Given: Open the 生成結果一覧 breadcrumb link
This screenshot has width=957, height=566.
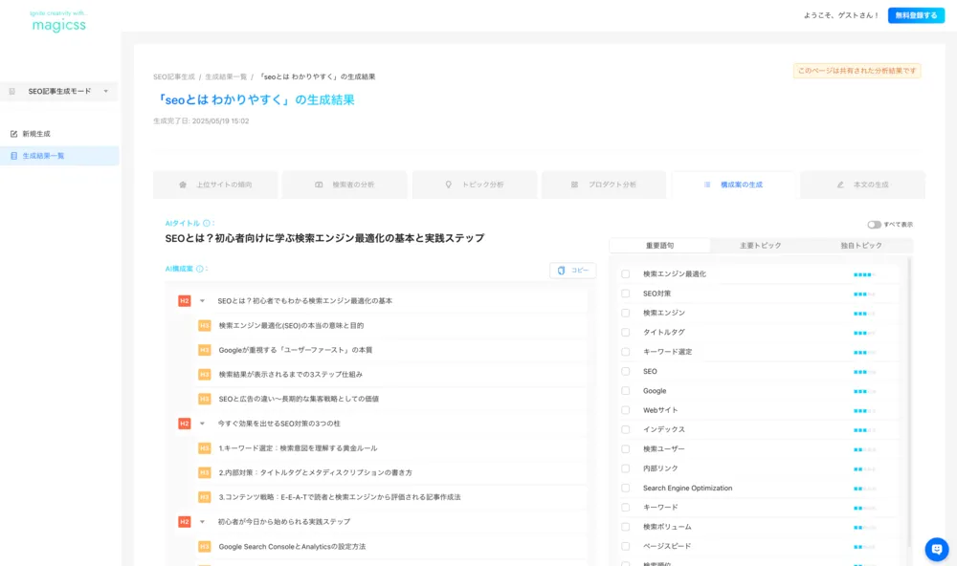Looking at the screenshot, I should tap(226, 76).
